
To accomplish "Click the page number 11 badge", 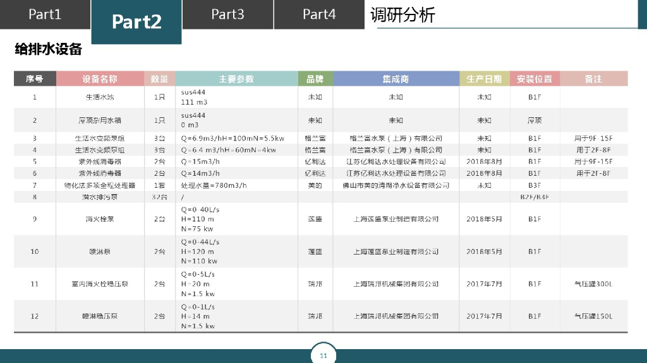I will (323, 355).
